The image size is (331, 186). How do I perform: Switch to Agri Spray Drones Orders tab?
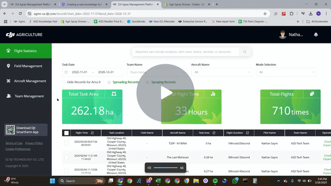[x=187, y=5]
